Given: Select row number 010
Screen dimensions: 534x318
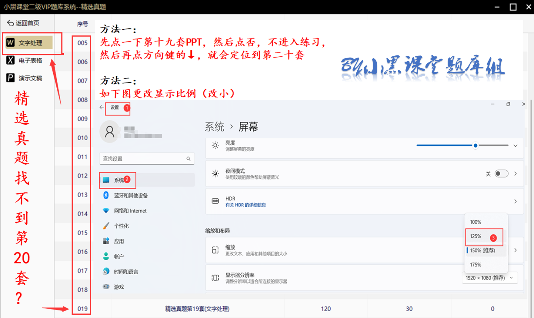Looking at the screenshot, I should point(82,138).
